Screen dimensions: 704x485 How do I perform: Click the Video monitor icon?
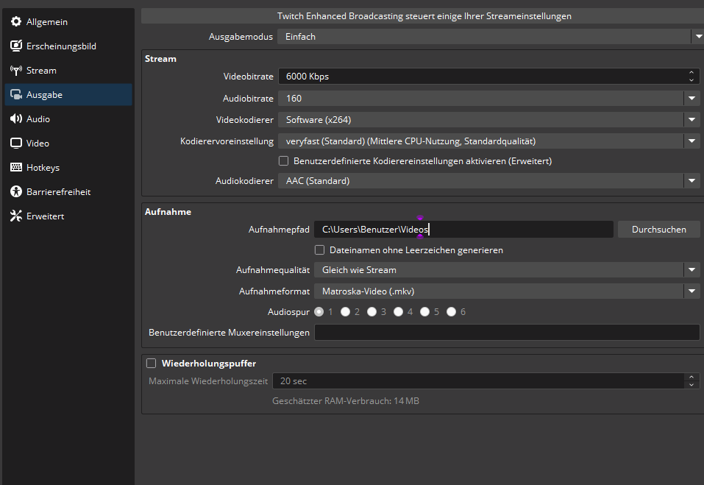(16, 144)
